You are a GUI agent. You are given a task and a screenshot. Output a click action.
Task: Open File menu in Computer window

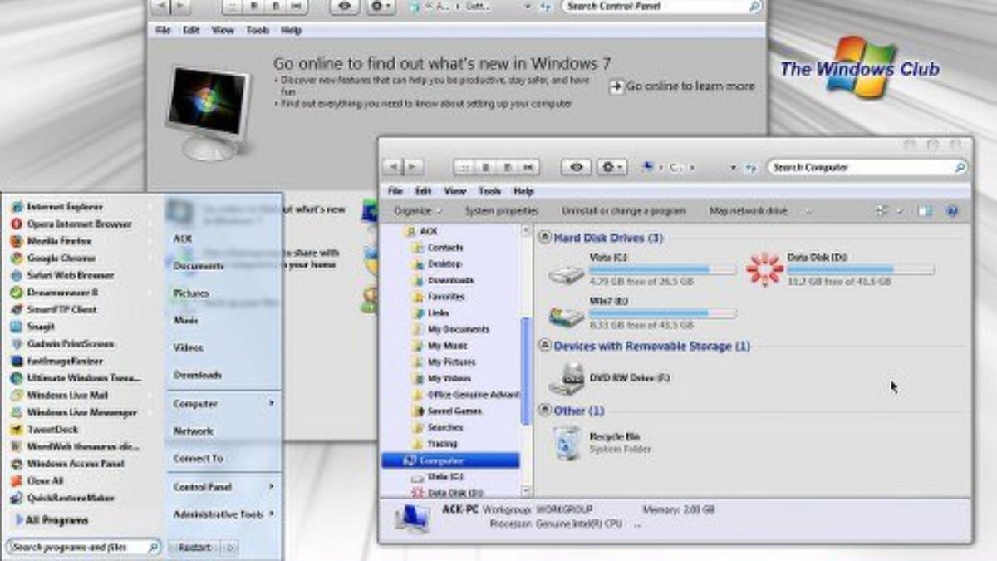click(x=395, y=190)
